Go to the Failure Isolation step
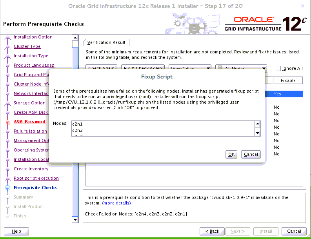Image resolution: width=311 pixels, height=239 pixels. tap(30, 131)
